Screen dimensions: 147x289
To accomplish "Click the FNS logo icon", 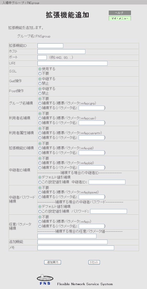I will 45,280.
